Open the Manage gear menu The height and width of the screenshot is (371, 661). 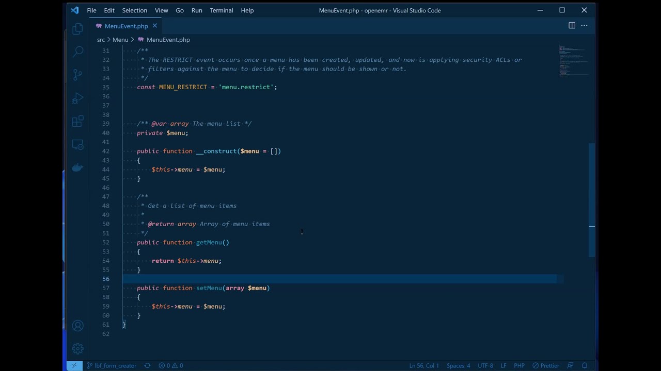77,349
